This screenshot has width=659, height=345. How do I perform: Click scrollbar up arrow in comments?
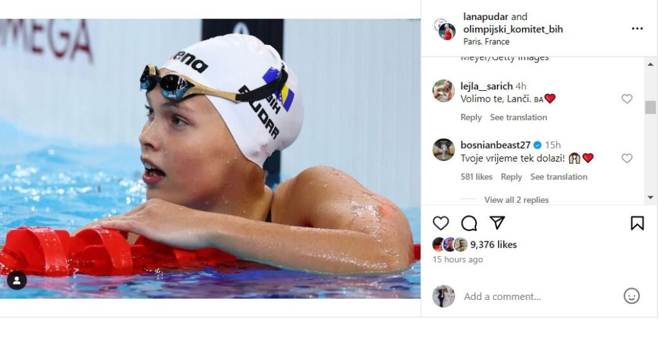650,64
